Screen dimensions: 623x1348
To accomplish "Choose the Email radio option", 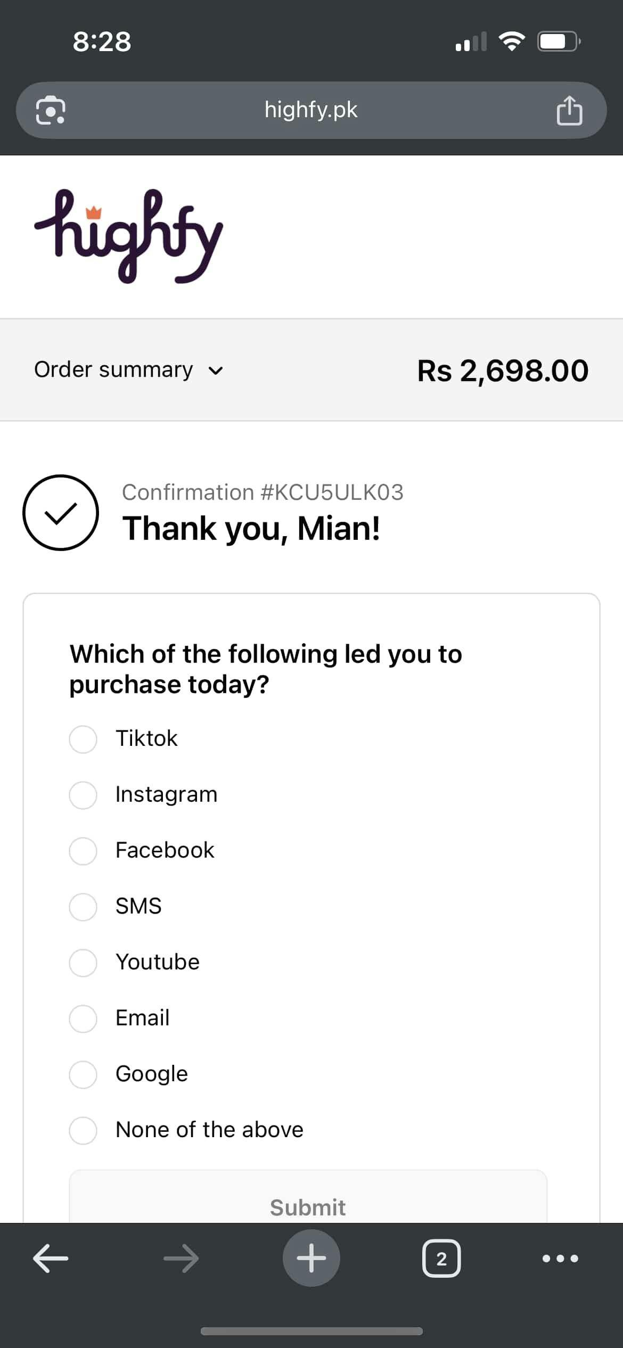I will coord(83,1018).
